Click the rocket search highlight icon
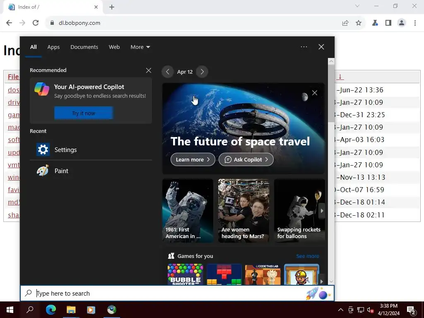 [x=318, y=294]
